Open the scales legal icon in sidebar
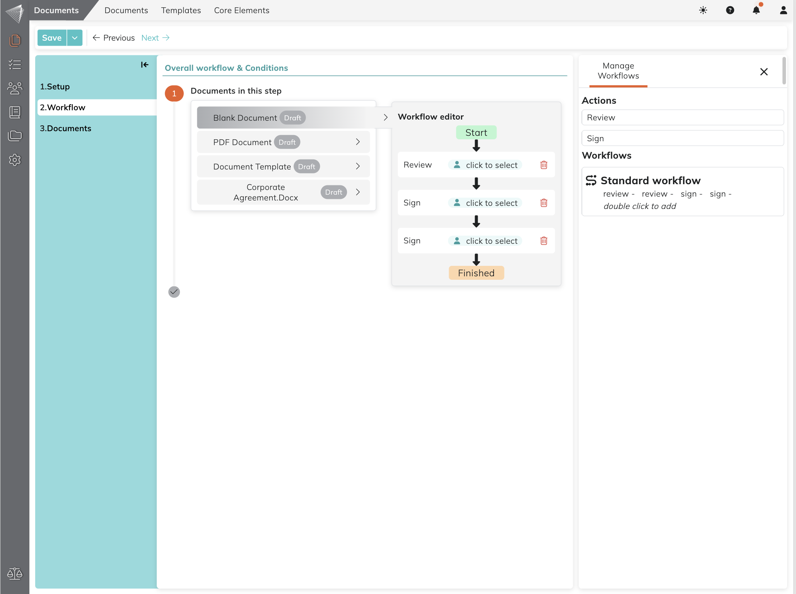This screenshot has height=594, width=796. [x=15, y=573]
